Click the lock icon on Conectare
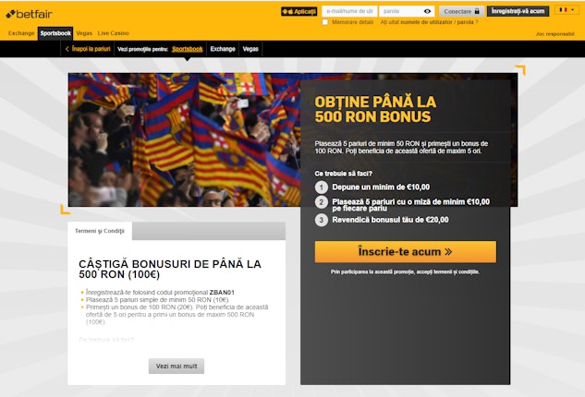The image size is (585, 397). [x=477, y=11]
